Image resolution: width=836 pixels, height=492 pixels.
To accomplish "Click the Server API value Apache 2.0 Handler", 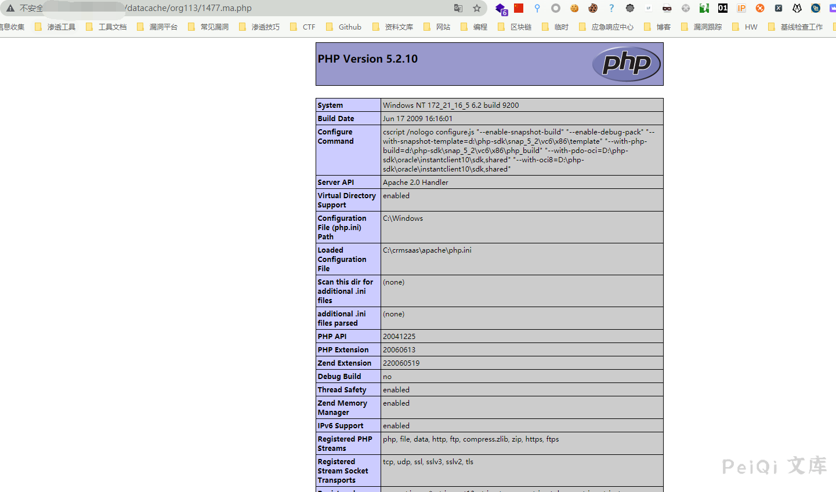I will [x=415, y=182].
